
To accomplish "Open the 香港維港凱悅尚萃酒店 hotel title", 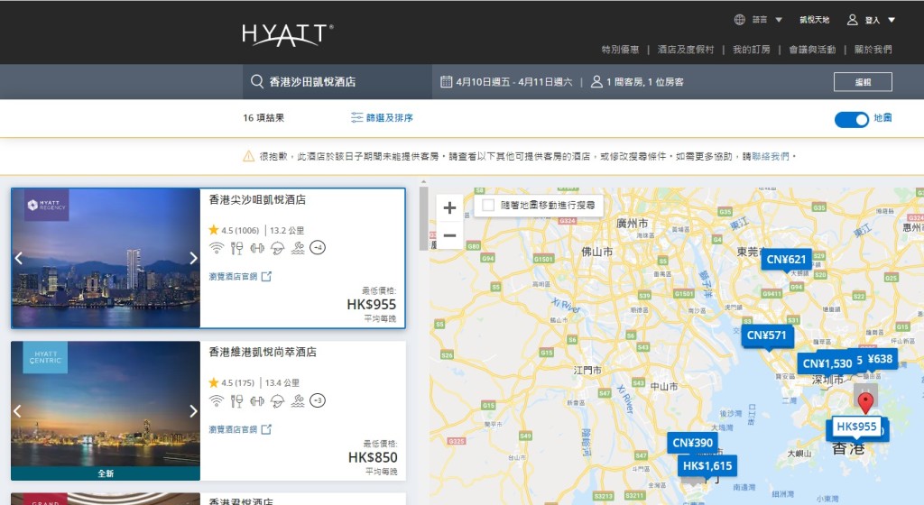I will [263, 352].
